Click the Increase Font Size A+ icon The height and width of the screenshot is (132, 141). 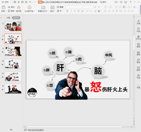tap(95, 7)
